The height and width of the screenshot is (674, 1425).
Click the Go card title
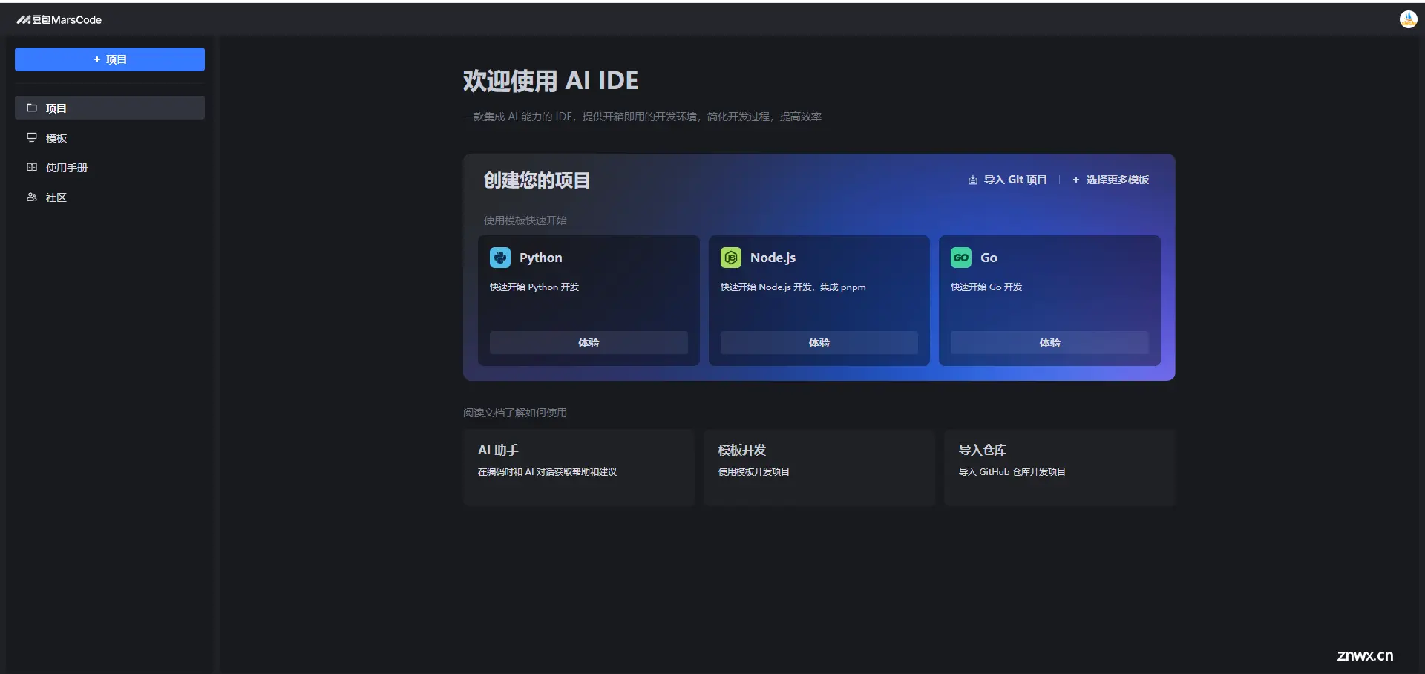(989, 258)
